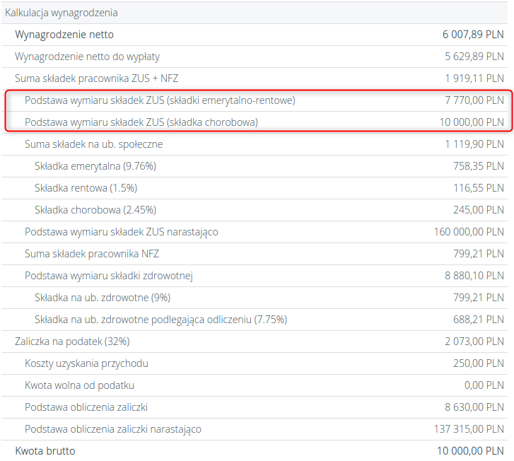Click Podstawa wymiaru składek ZUS emerytalno-rentowe label
Screen dimensions: 514x461
(x=160, y=100)
